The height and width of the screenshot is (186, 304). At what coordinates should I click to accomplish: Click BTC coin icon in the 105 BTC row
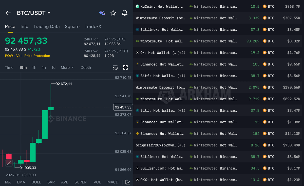click(x=265, y=64)
